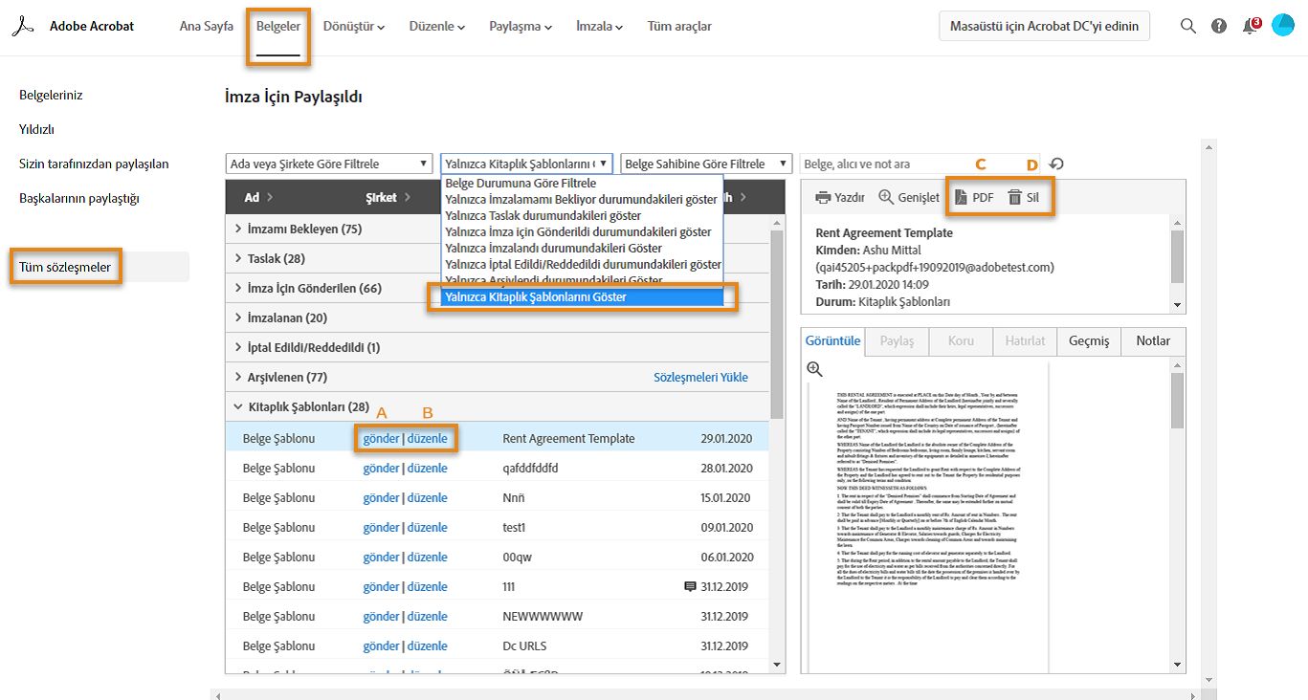The height and width of the screenshot is (700, 1308).
Task: Choose Belge Durumuna Göre Filtrele option
Action: point(582,183)
